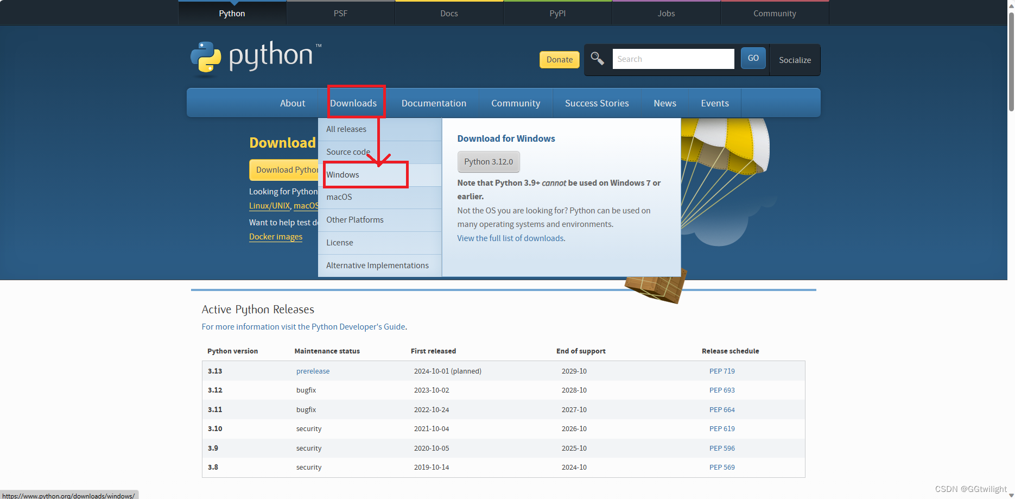Image resolution: width=1015 pixels, height=499 pixels.
Task: Click version 3.12 in releases table
Action: [215, 390]
